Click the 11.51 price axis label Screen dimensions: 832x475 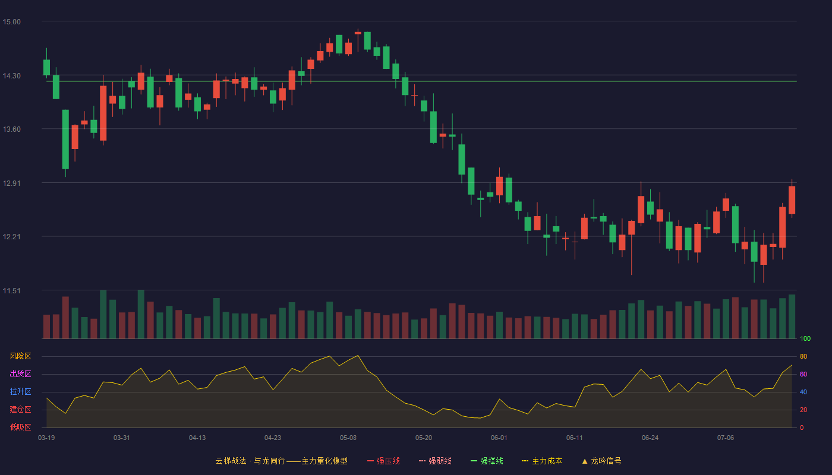11,291
